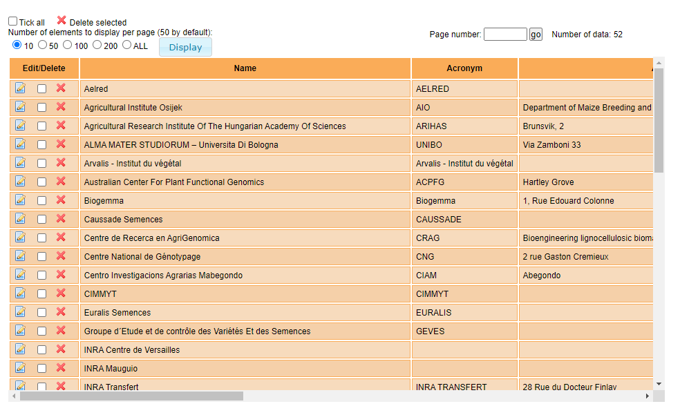Delete the UNIBO Bologna entry
This screenshot has height=415, width=680.
click(61, 144)
